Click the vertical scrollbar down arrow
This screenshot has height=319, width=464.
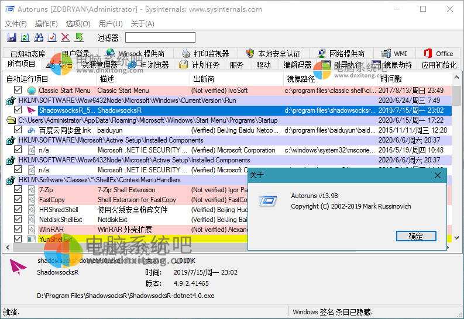(456, 238)
